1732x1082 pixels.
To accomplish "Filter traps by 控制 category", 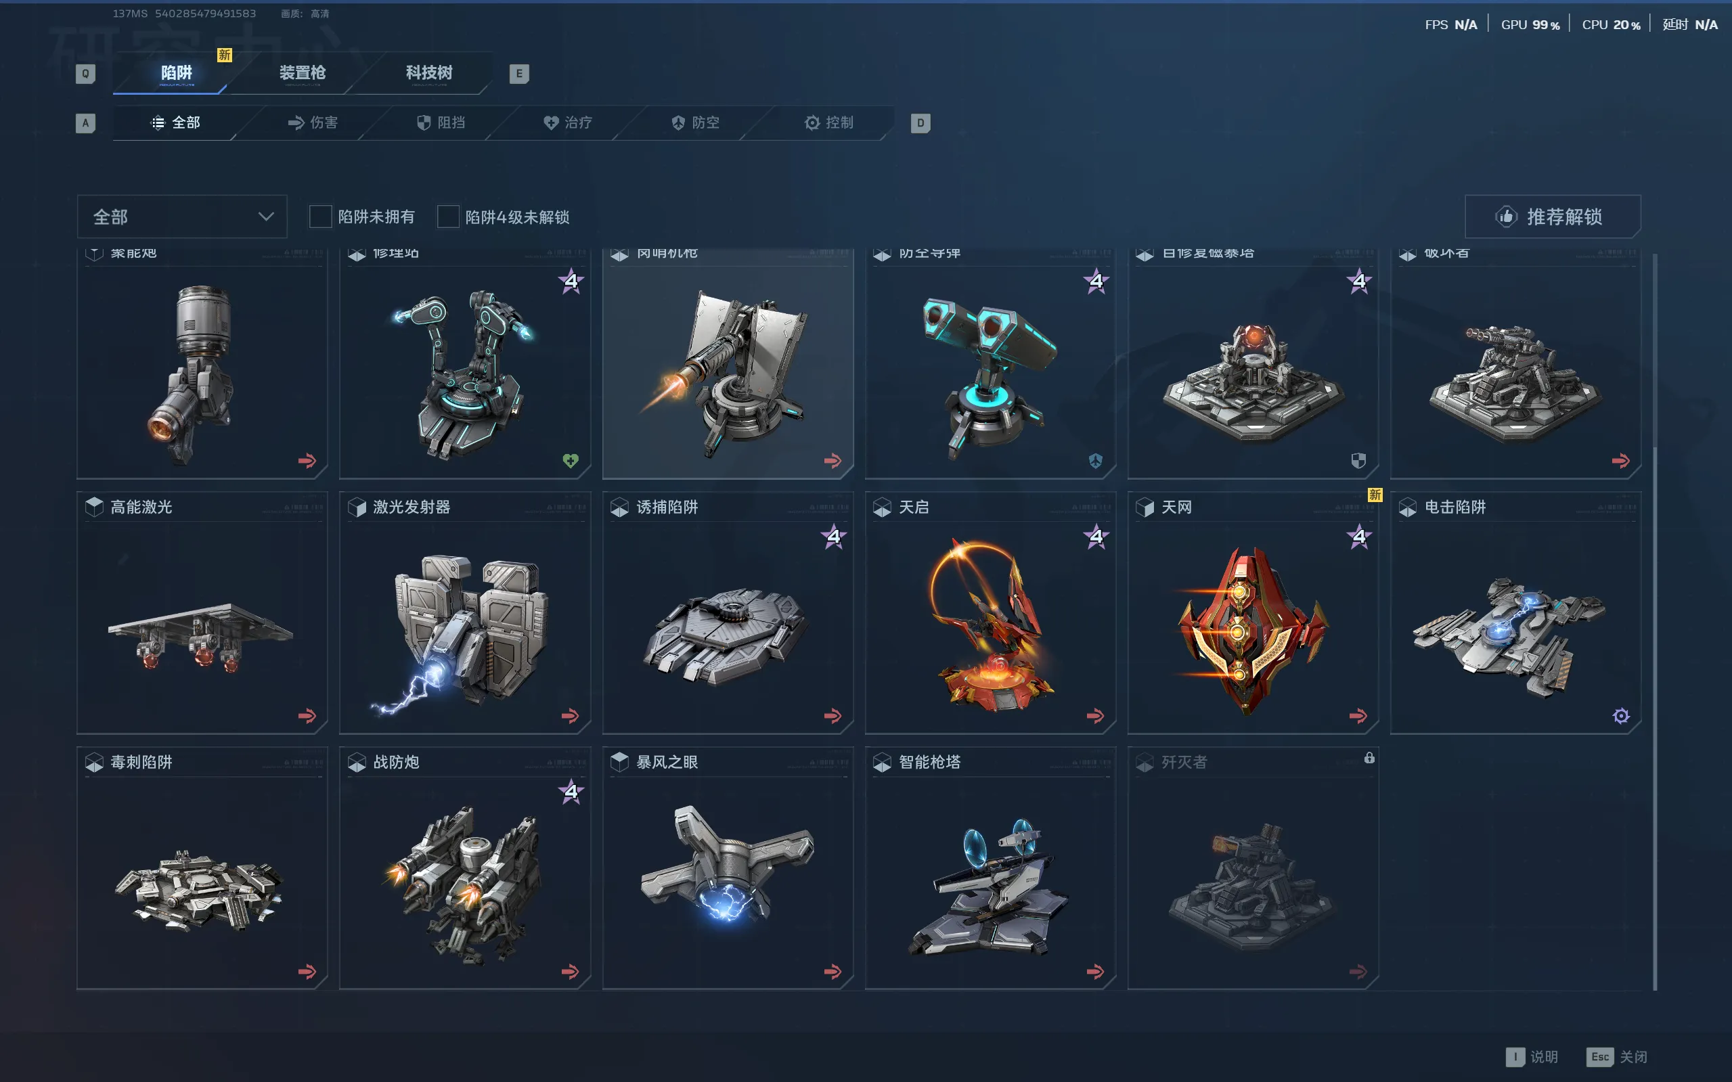I will click(829, 122).
